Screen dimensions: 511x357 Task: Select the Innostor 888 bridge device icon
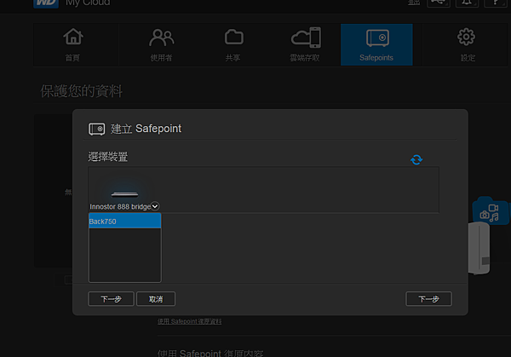(124, 194)
